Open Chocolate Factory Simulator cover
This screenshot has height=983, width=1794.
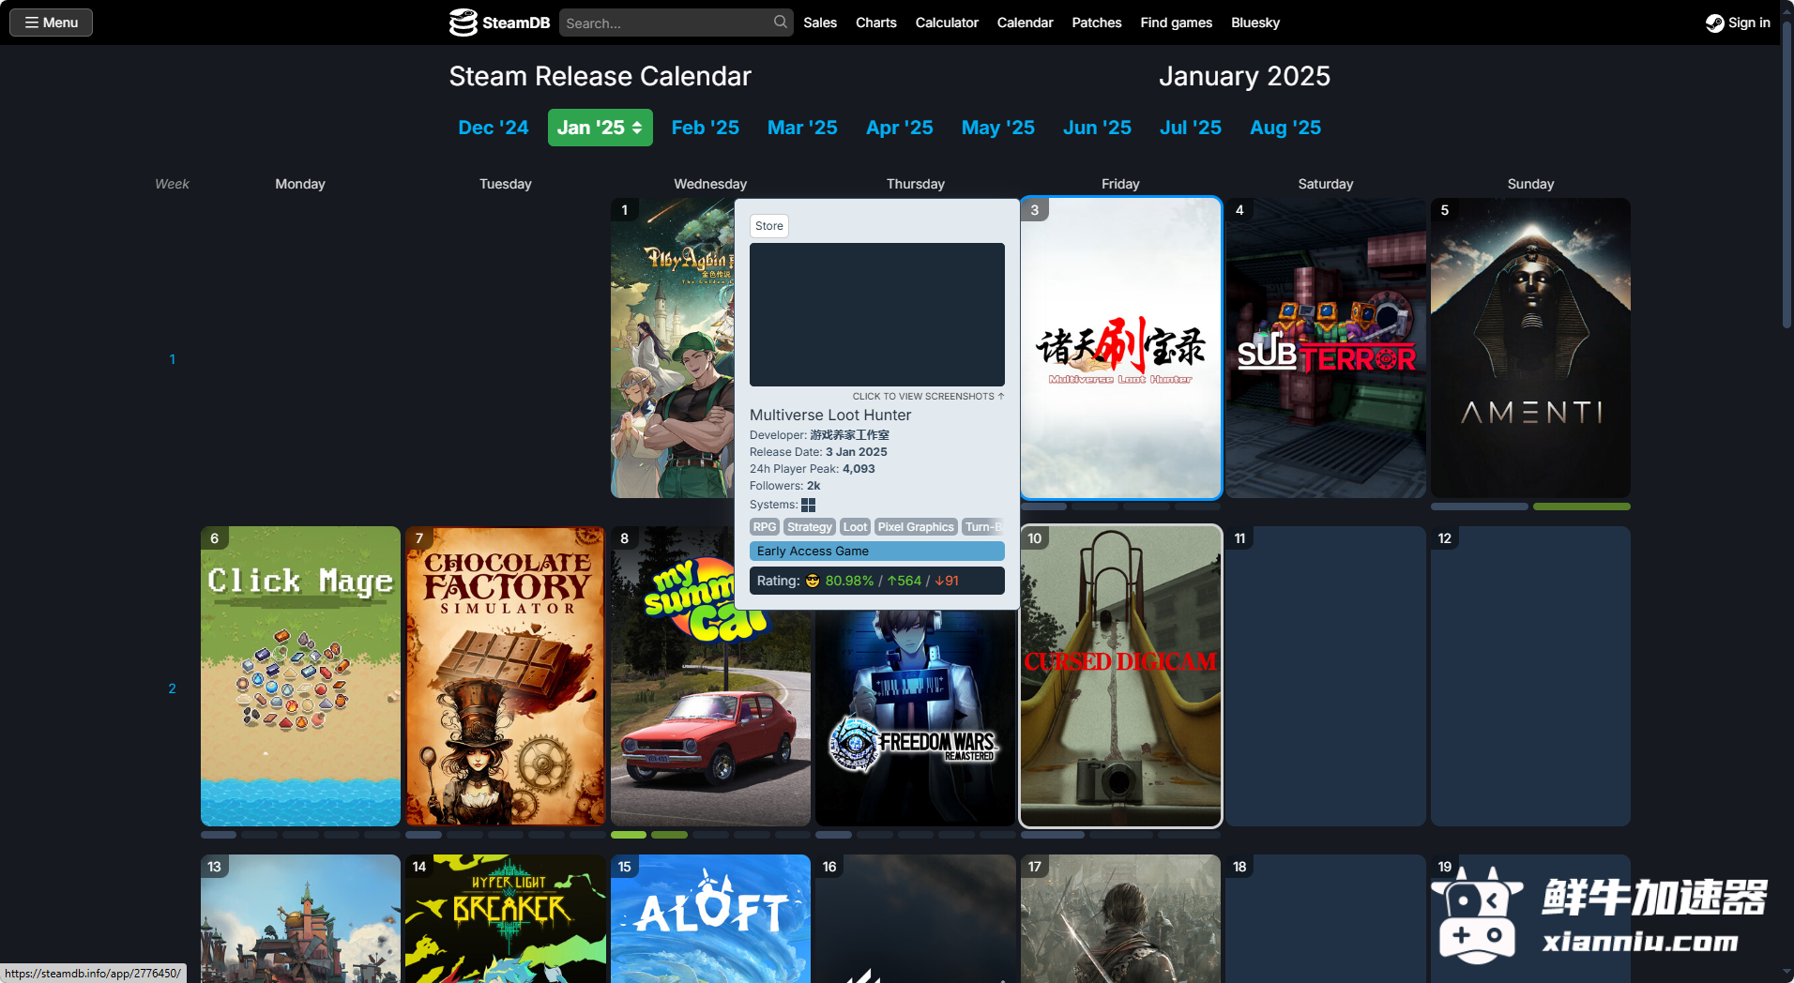(506, 676)
